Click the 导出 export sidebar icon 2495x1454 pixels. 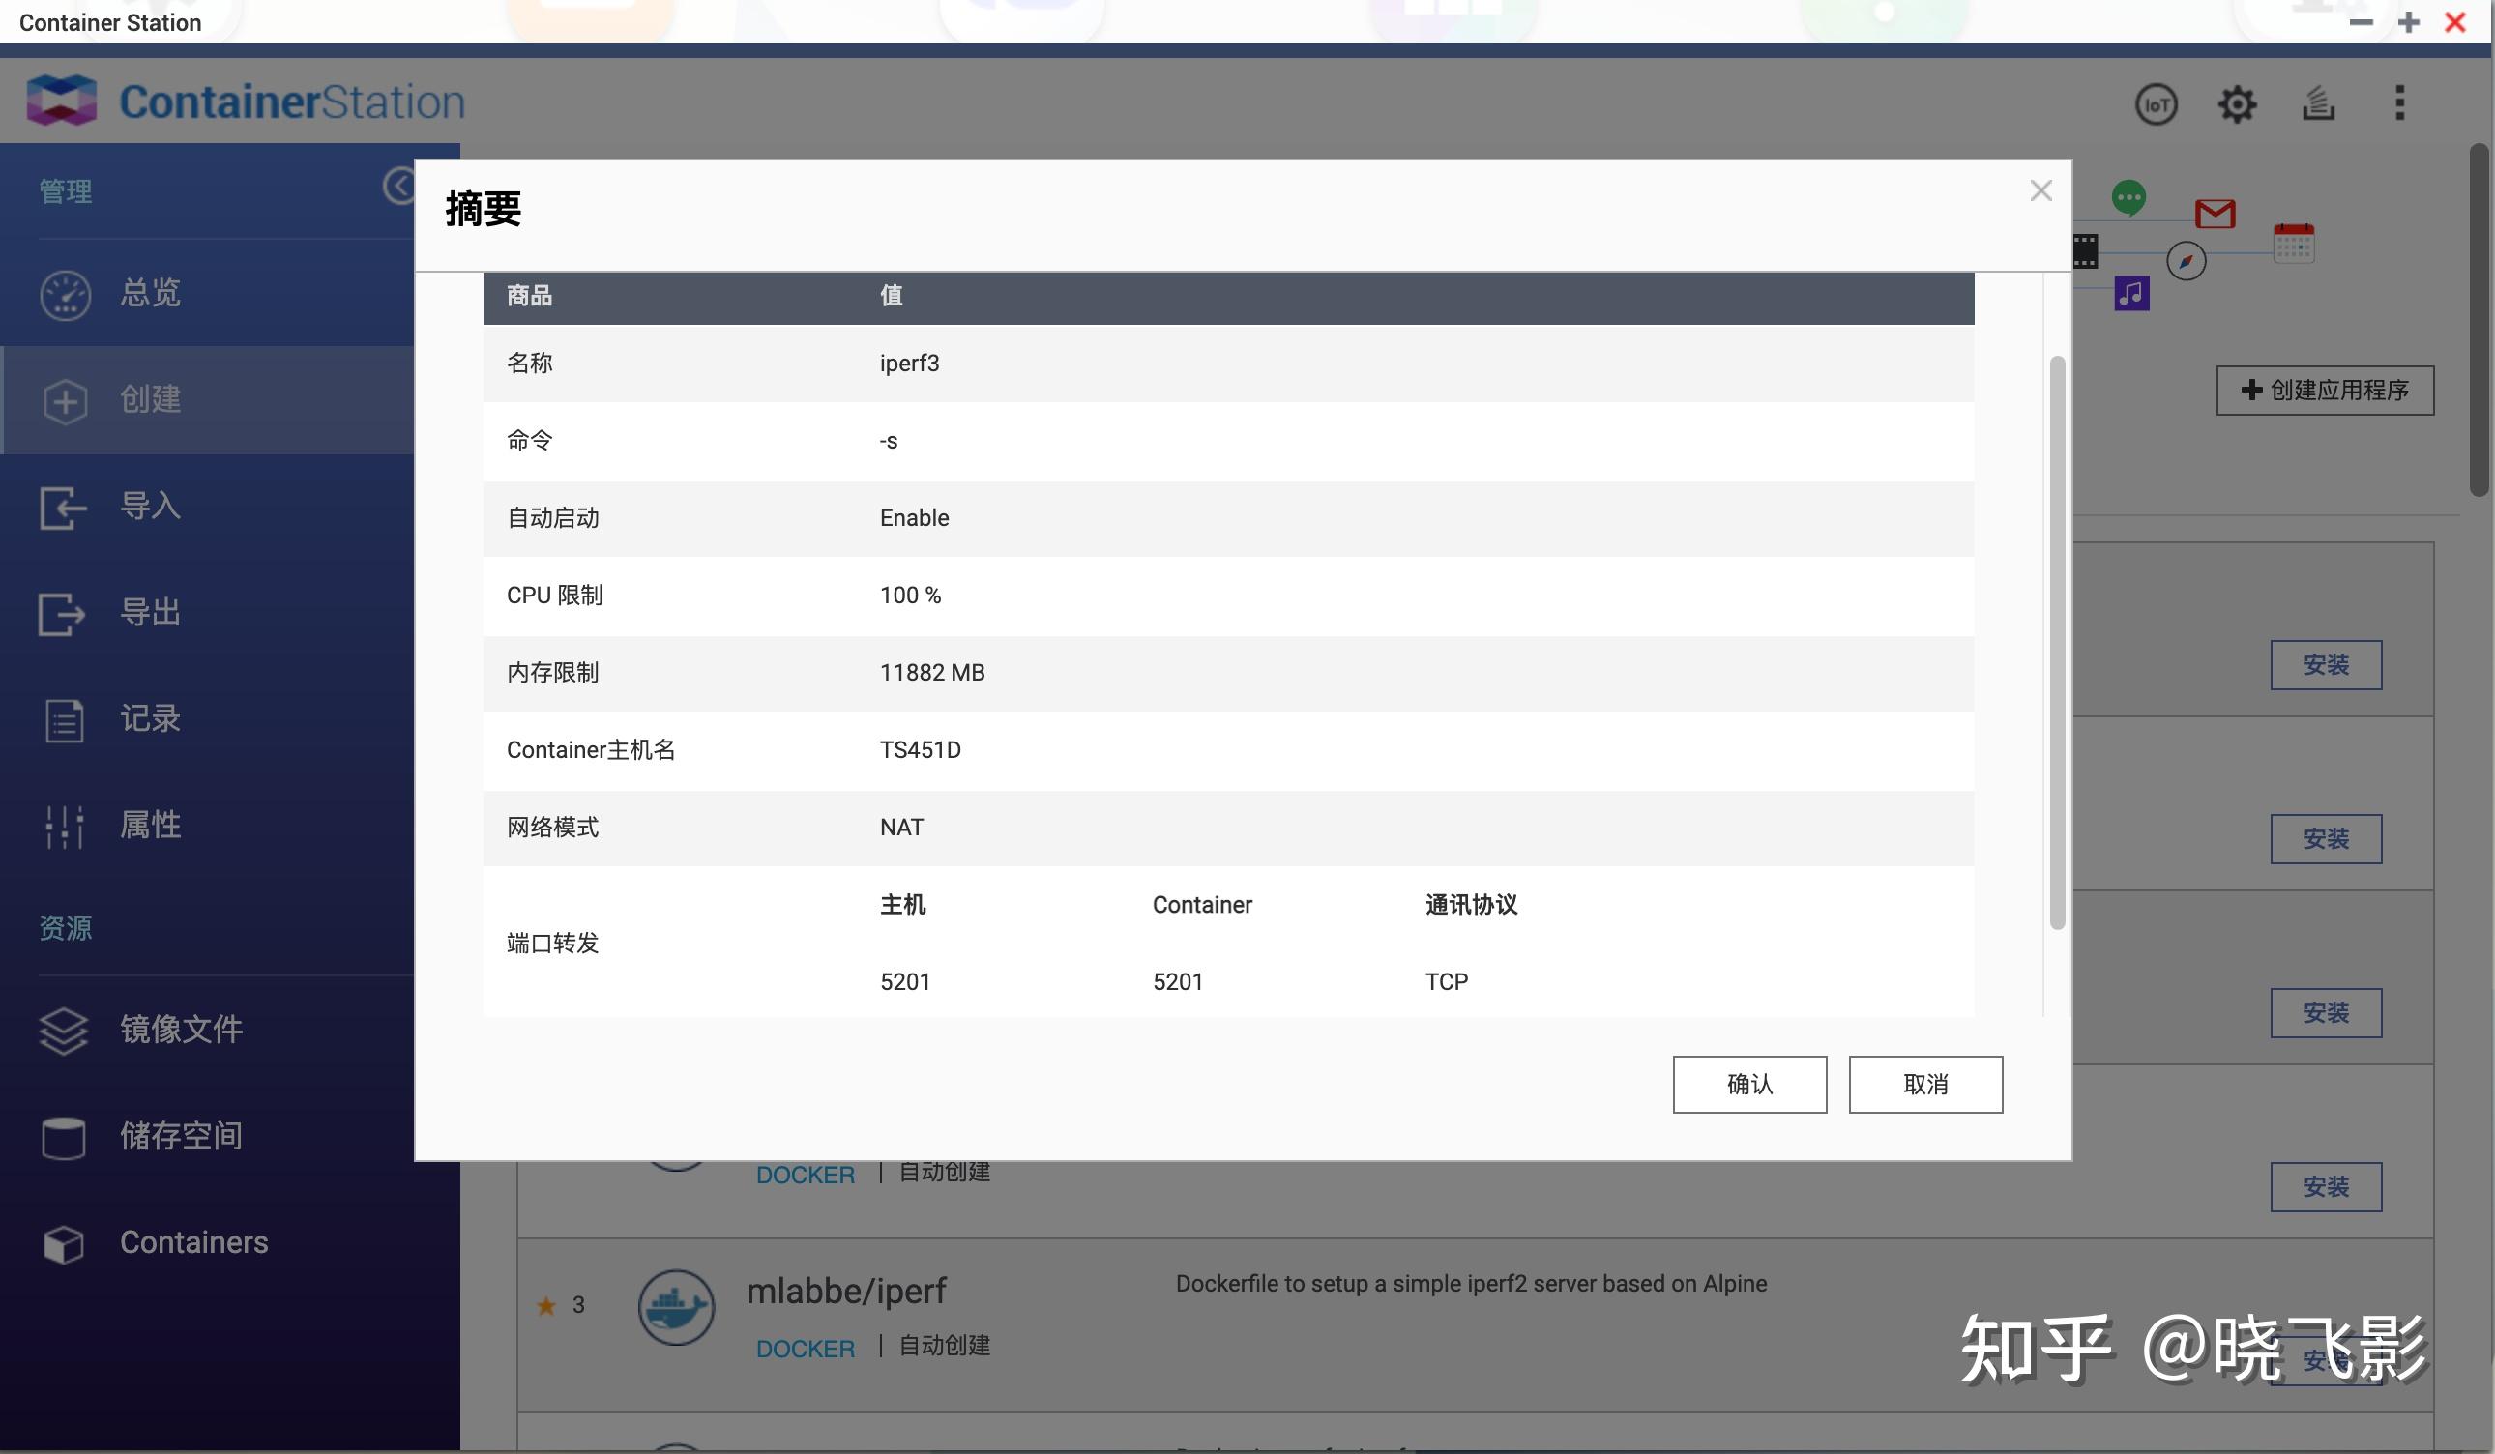pos(64,613)
